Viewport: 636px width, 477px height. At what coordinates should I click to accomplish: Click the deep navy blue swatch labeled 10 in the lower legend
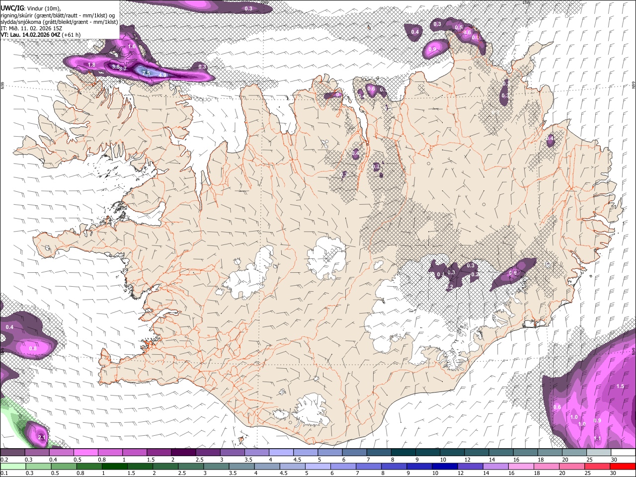(444, 467)
